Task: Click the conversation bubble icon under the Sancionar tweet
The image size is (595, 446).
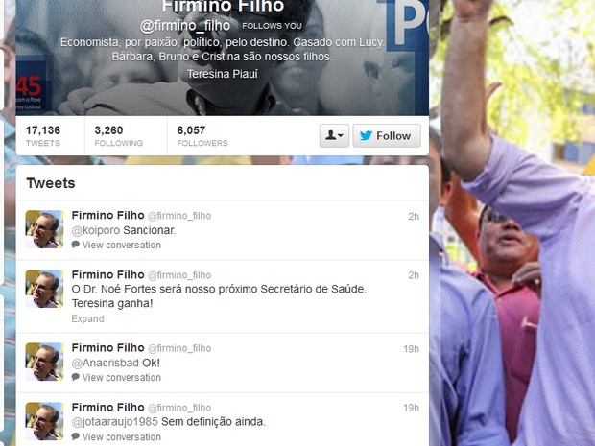Action: coord(76,245)
